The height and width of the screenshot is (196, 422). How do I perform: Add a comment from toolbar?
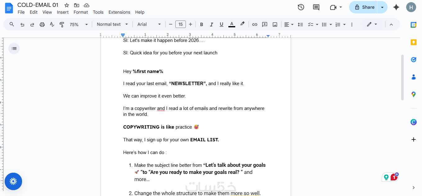[x=265, y=24]
